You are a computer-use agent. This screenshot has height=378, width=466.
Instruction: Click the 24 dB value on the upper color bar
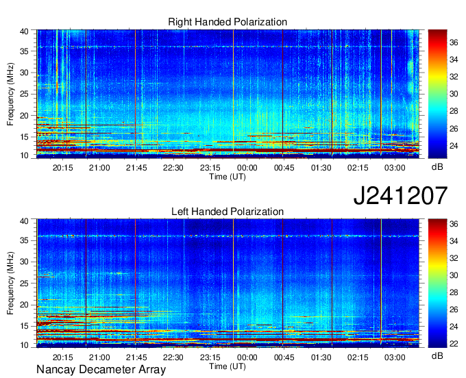[x=454, y=146]
